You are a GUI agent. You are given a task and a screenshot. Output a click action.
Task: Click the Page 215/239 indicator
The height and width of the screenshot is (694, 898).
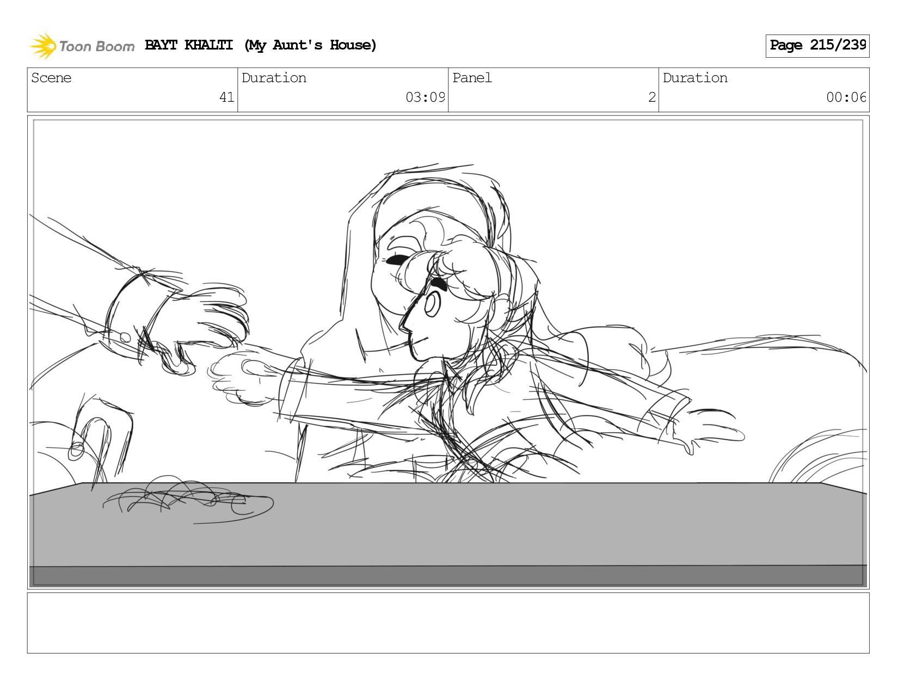(x=817, y=46)
